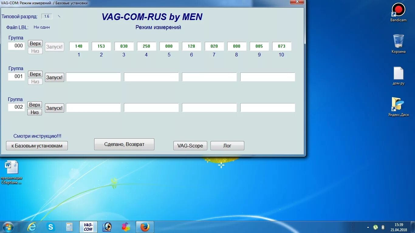Click value field 2 showing 153
The width and height of the screenshot is (415, 233).
coord(101,46)
